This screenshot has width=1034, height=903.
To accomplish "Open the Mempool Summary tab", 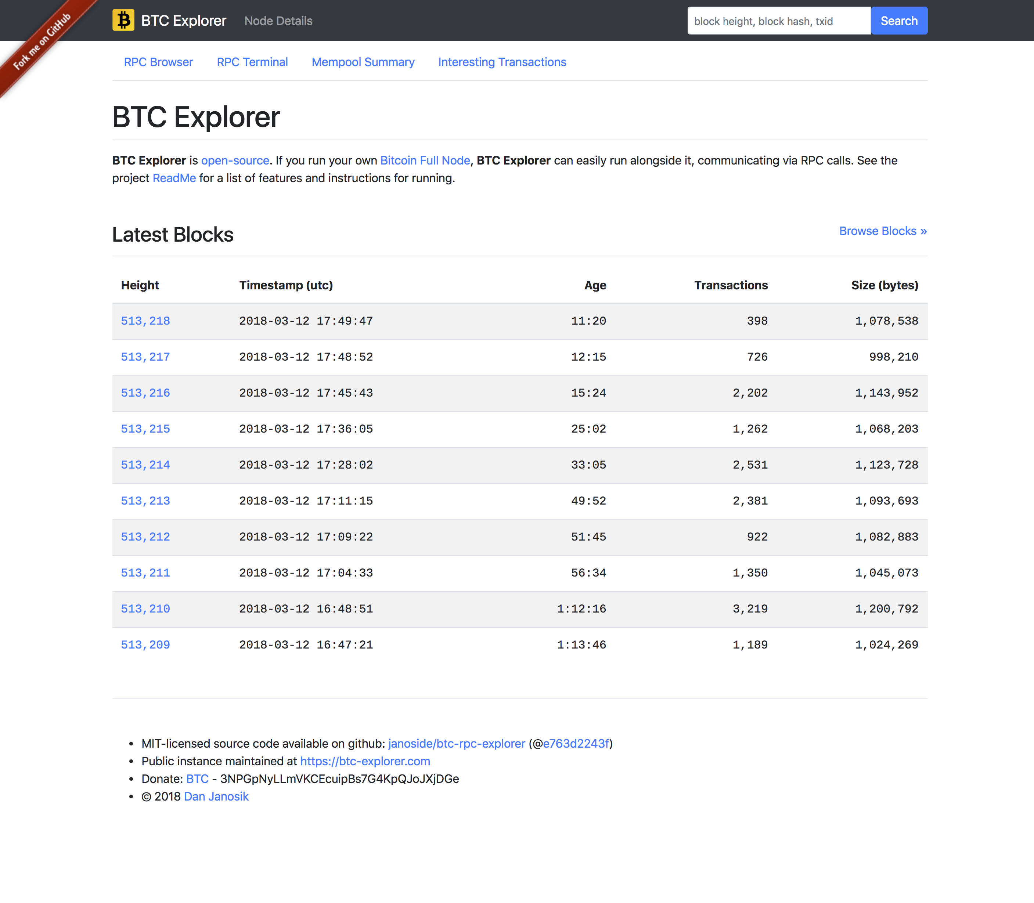I will pos(363,62).
